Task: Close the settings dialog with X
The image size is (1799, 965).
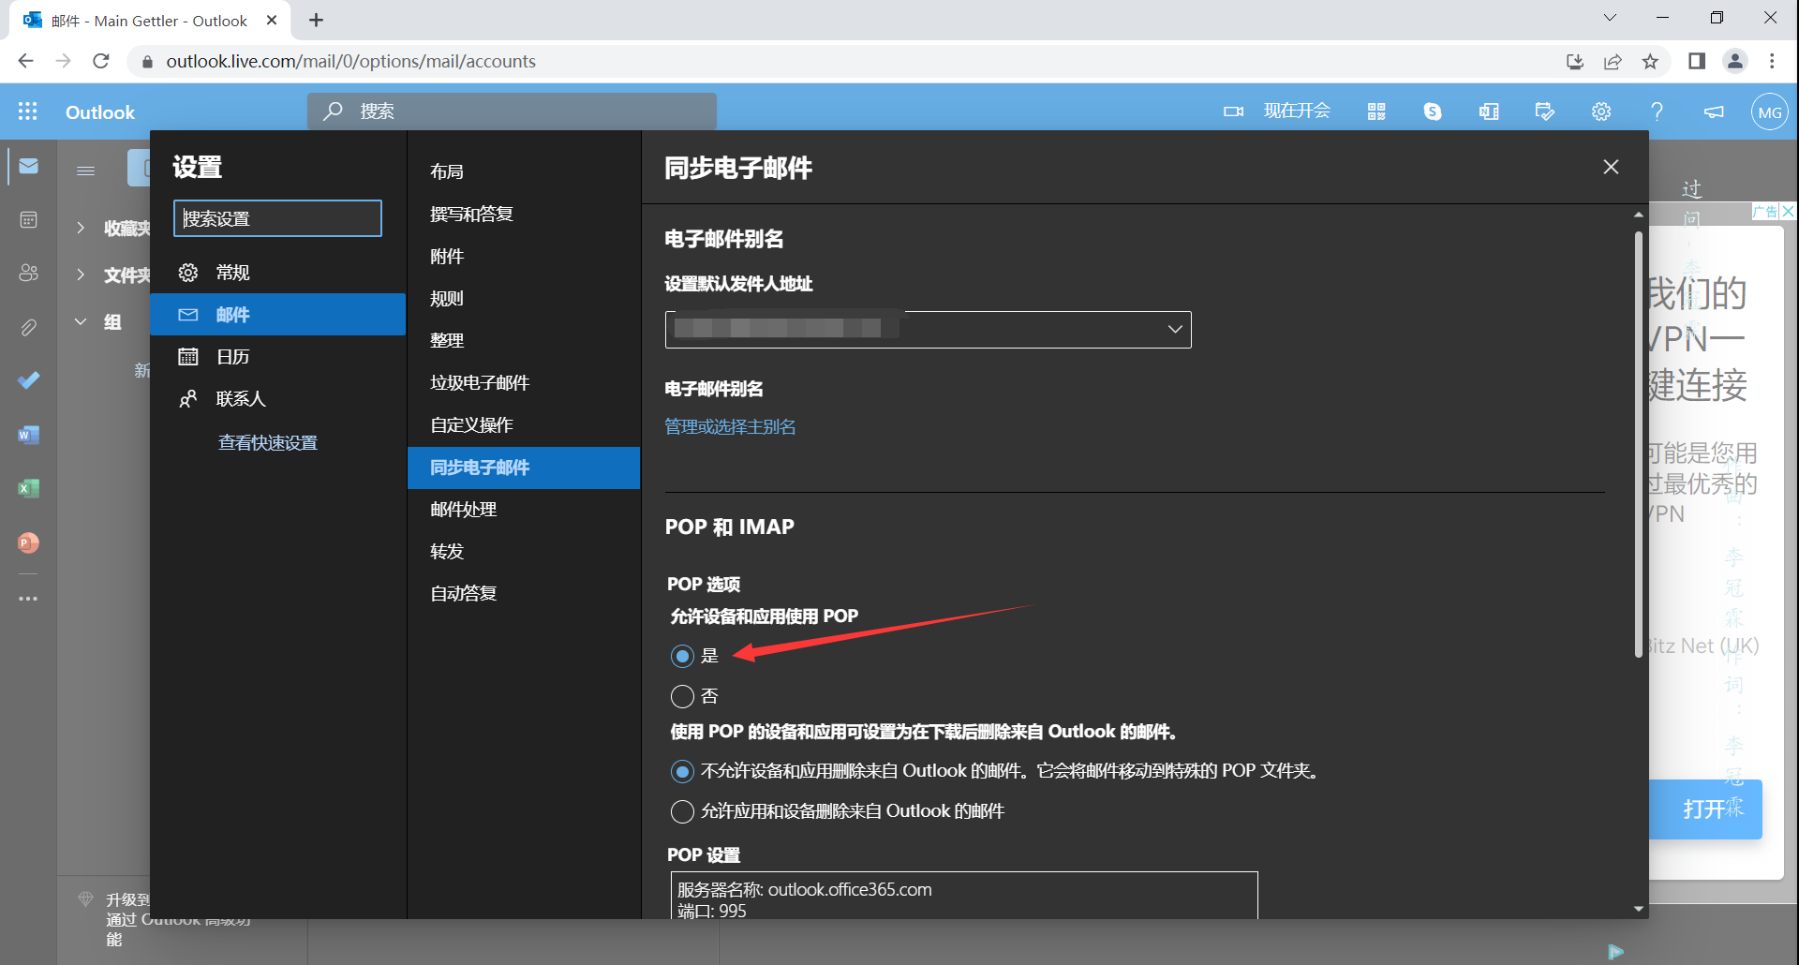Action: coord(1611,167)
